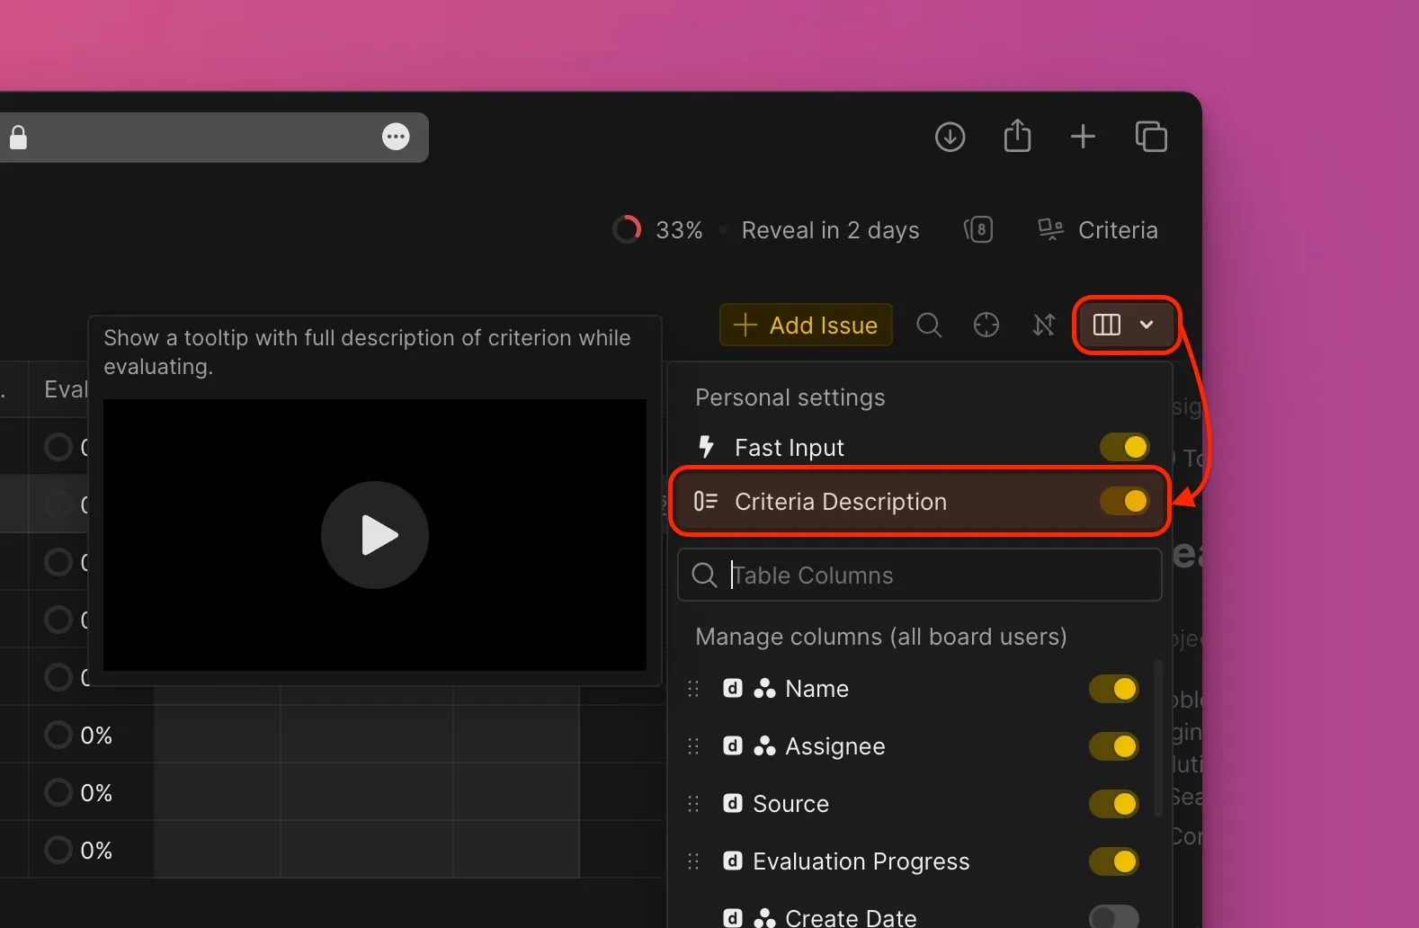Disable the Criteria Description toggle

[1124, 501]
